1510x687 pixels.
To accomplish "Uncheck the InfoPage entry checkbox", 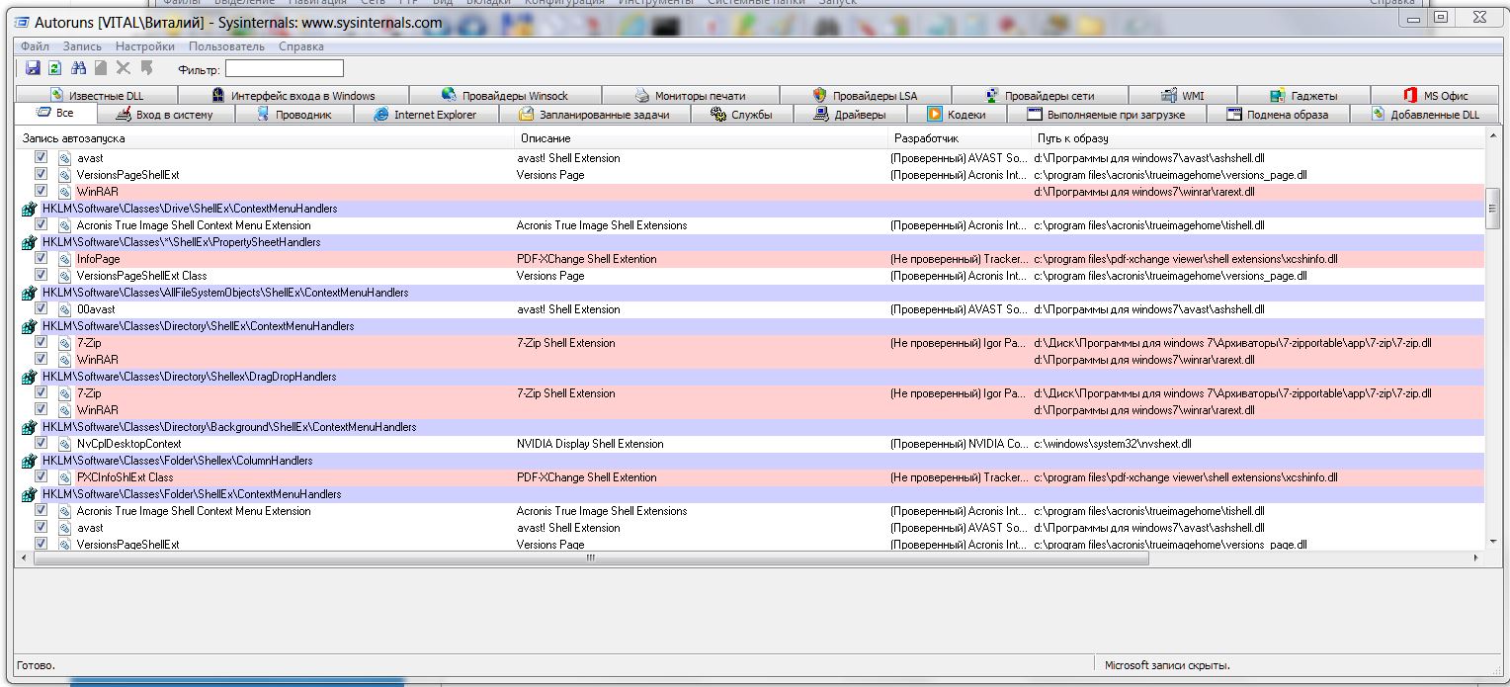I will [41, 258].
